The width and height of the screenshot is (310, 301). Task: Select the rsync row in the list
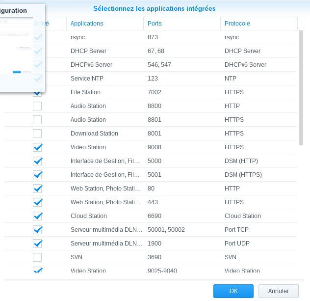(x=147, y=37)
